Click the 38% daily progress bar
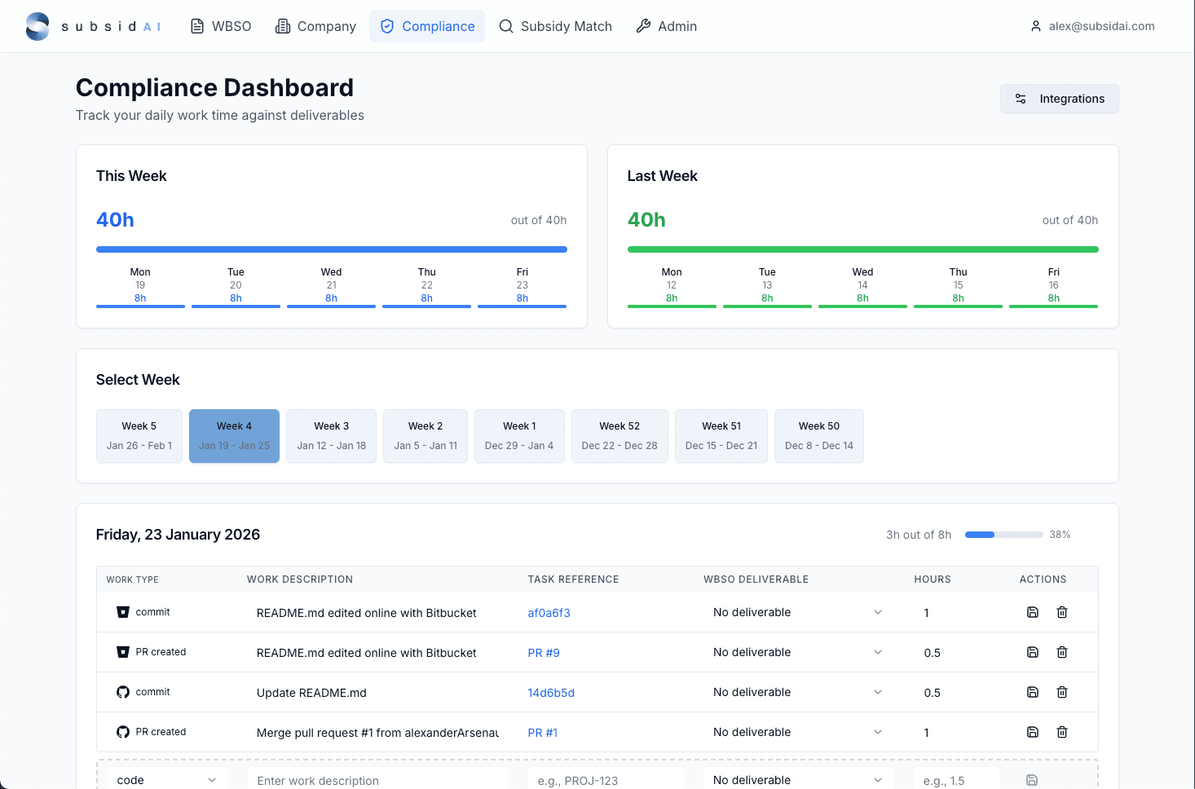The width and height of the screenshot is (1195, 789). pos(1003,535)
